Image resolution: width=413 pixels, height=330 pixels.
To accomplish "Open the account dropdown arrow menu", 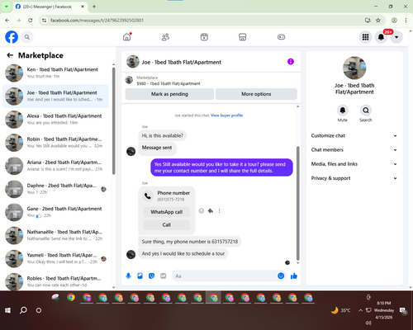I will coord(396,37).
